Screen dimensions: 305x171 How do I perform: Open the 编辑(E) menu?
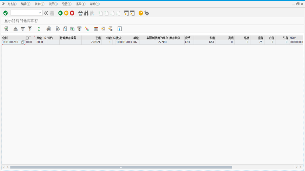click(x=26, y=4)
